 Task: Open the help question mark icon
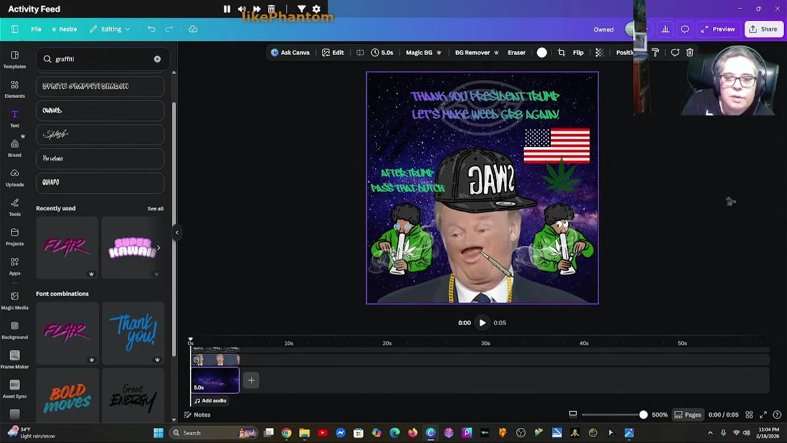point(777,415)
